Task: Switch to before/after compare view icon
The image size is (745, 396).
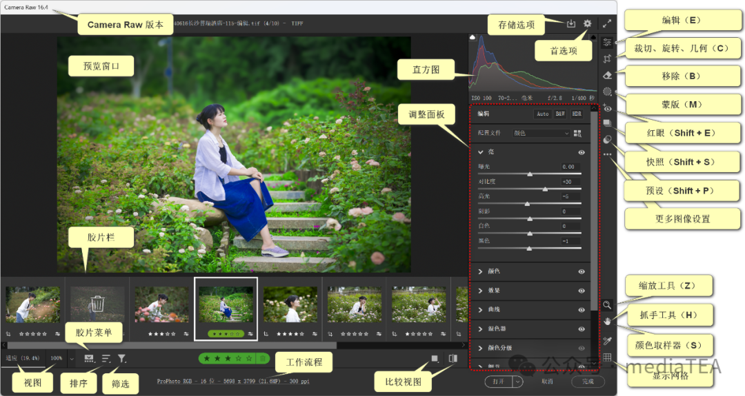Action: tap(453, 359)
